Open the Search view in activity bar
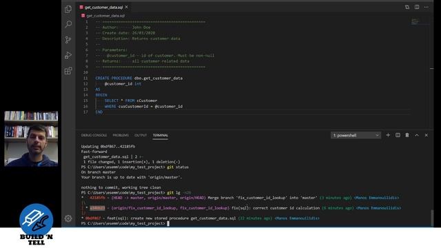This screenshot has height=248, width=441. [68, 24]
